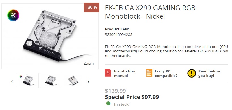232x110 pixels.
Task: Click the product title EK-FB GA X299
Action: 150,12
